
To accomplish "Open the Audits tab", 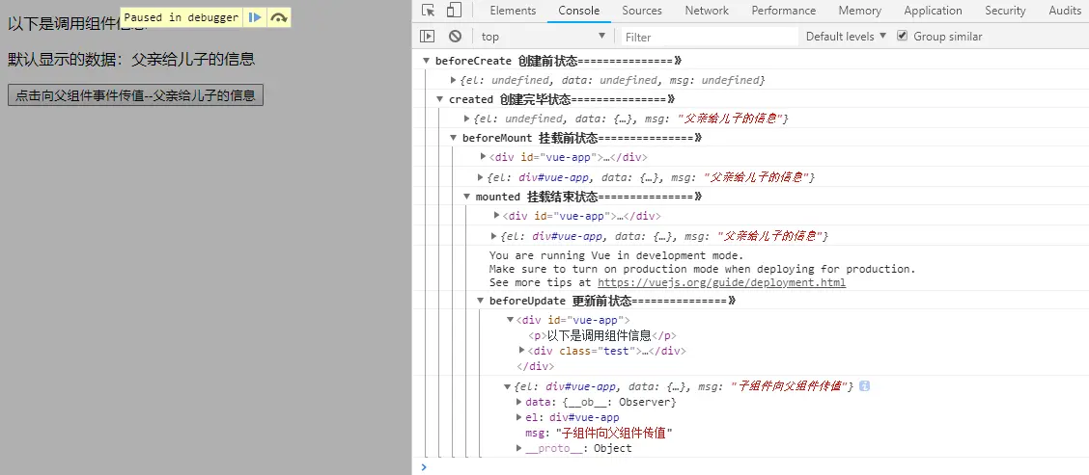I will coord(1065,11).
